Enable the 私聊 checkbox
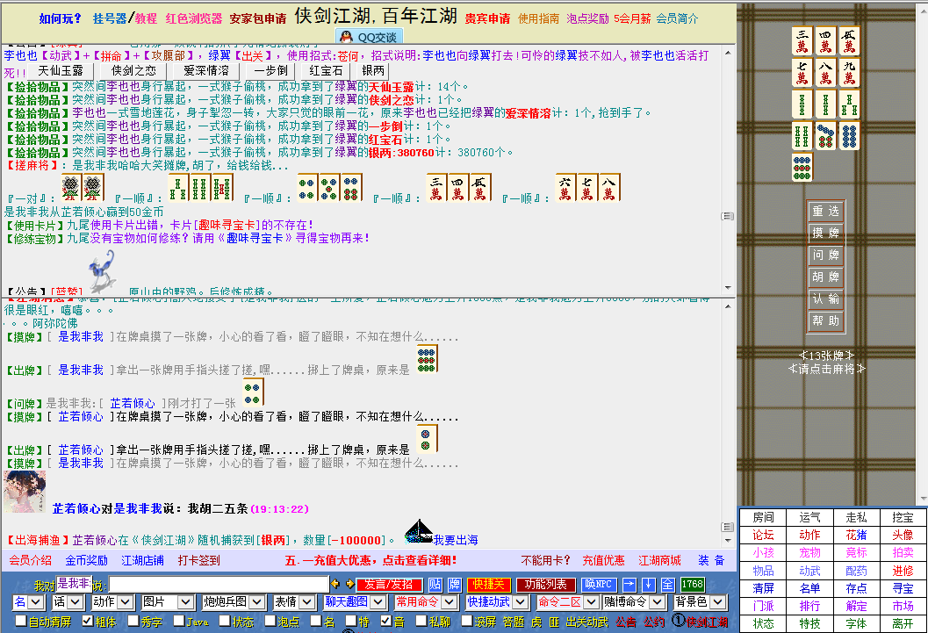This screenshot has height=633, width=928. (x=421, y=621)
